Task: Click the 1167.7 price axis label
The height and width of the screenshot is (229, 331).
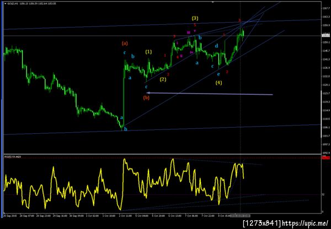Action: click(325, 8)
